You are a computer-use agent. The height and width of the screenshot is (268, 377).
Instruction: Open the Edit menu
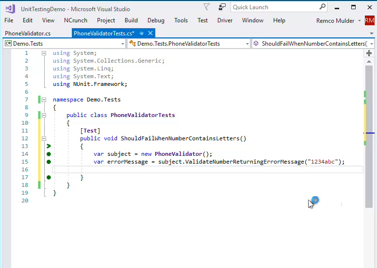[x=27, y=20]
